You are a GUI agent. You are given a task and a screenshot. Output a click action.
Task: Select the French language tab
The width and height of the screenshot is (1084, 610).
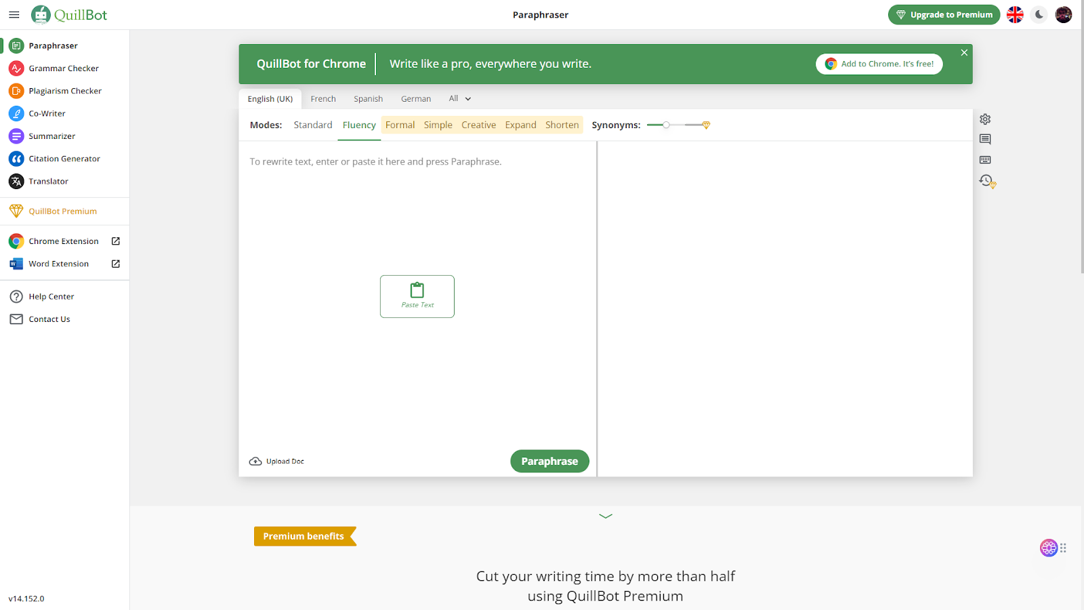[x=323, y=99]
